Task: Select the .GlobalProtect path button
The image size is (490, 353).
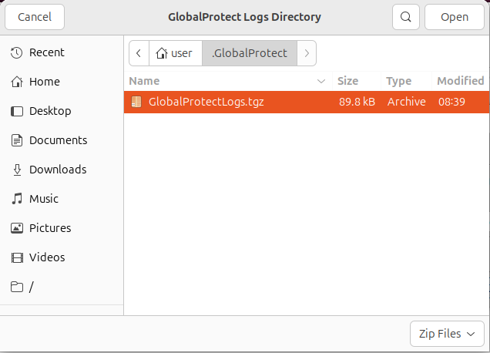Action: click(250, 53)
